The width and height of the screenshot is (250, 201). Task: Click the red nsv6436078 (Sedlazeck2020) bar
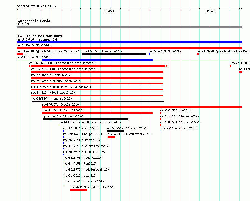(x=111, y=137)
